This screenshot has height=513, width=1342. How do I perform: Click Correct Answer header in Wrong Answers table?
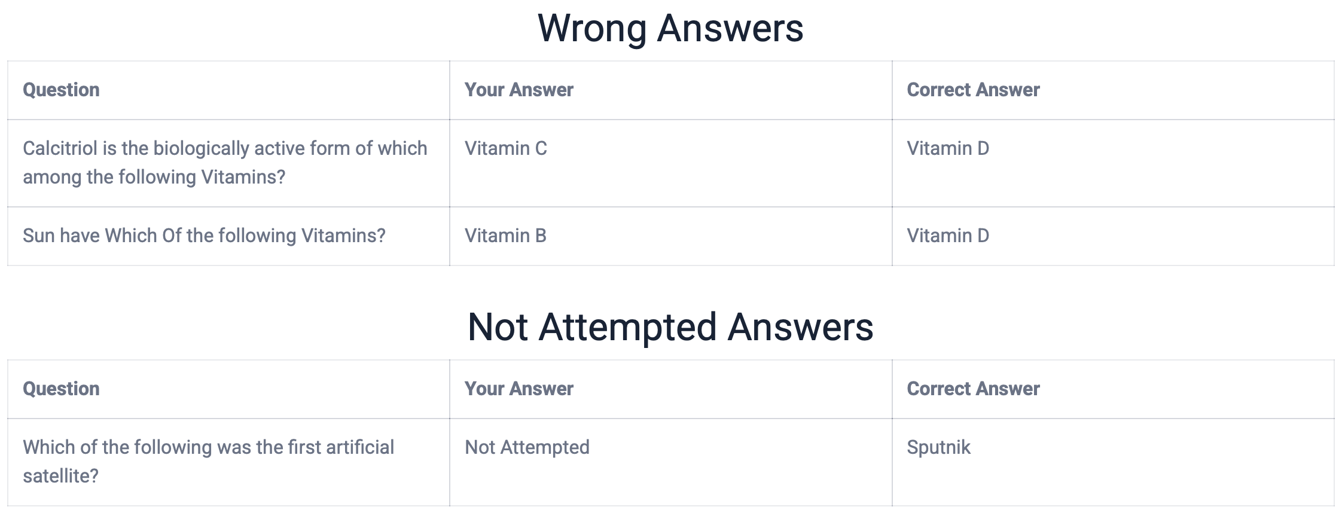973,90
